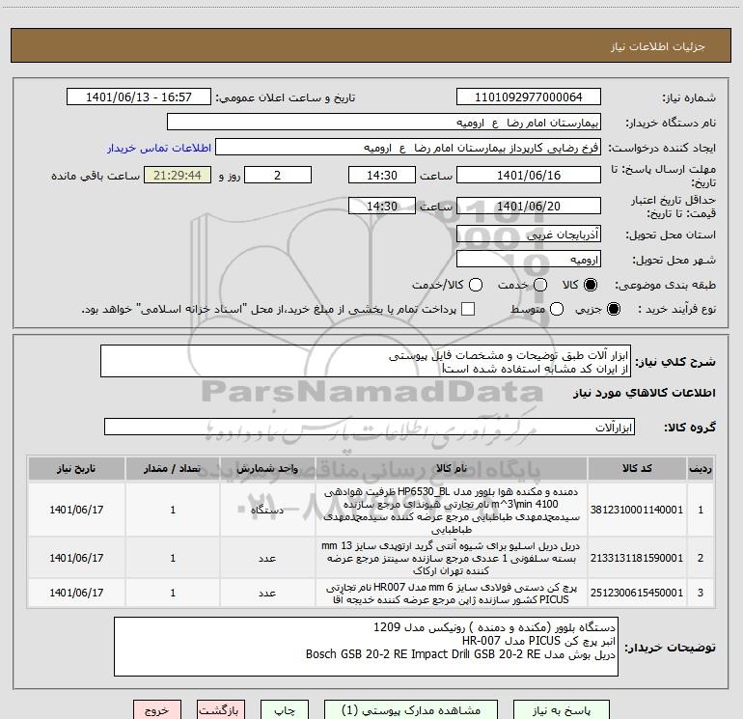
Task: Select the خدمت radio button
Action: point(540,285)
